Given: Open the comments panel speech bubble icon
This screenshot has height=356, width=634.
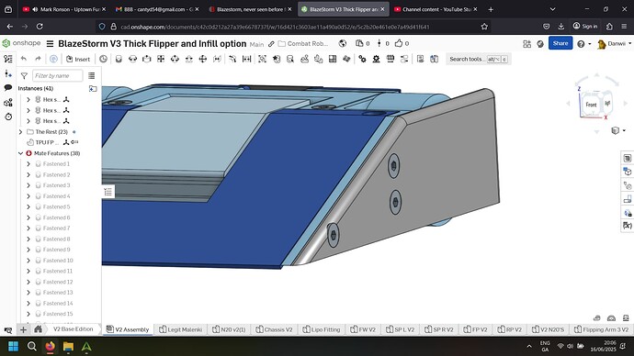Looking at the screenshot, I should pos(8,87).
